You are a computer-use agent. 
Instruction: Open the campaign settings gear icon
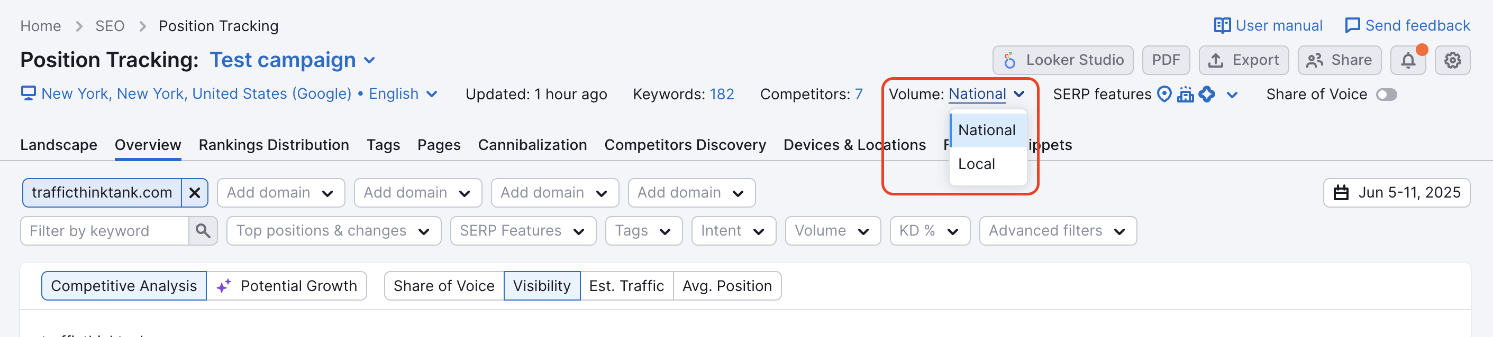[1452, 60]
